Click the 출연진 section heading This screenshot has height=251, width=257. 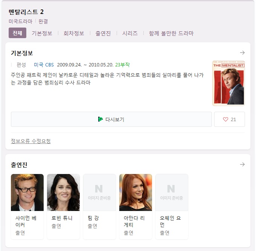[19, 165]
